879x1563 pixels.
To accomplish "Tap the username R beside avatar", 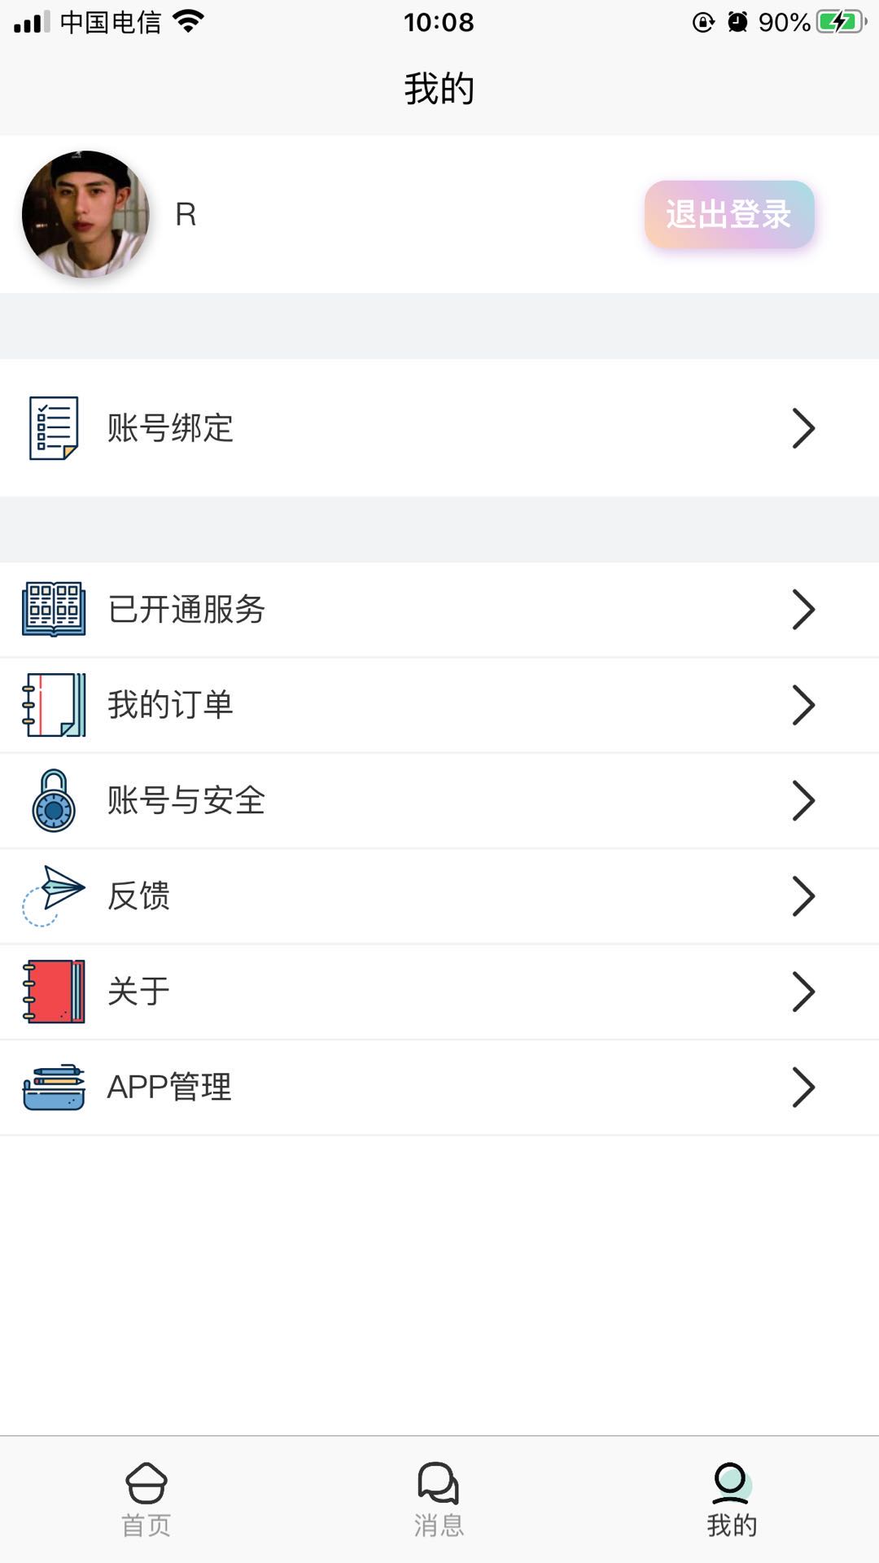I will pyautogui.click(x=186, y=215).
